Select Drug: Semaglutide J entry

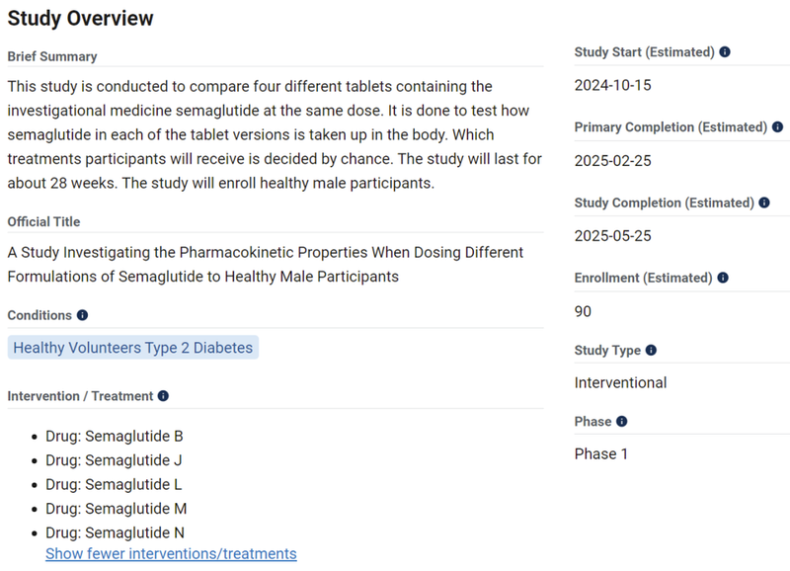(114, 460)
